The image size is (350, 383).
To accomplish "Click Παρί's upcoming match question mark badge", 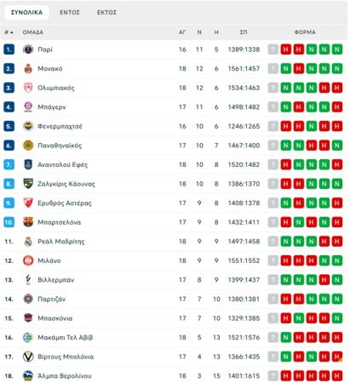I will (273, 49).
